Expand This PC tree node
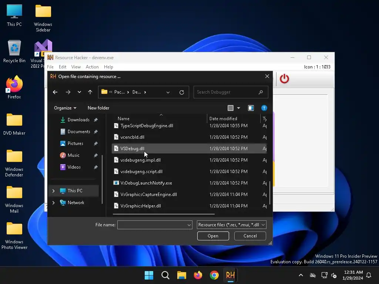Viewport: 379px width, 284px height. coord(53,191)
